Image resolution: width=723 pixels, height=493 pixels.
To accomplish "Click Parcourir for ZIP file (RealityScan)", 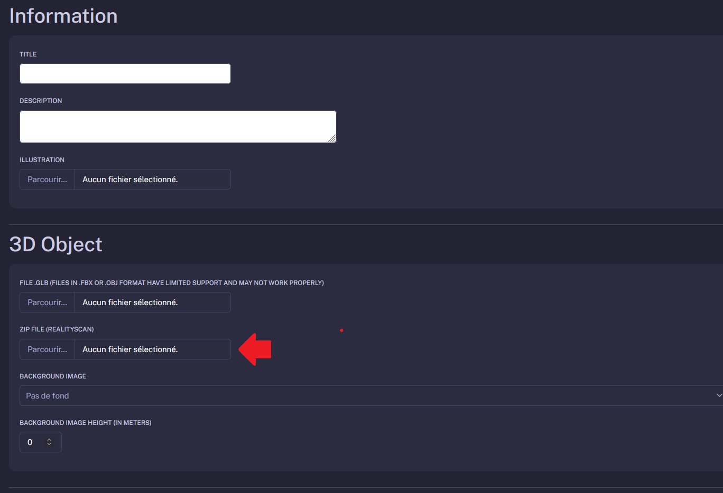I will [x=48, y=349].
